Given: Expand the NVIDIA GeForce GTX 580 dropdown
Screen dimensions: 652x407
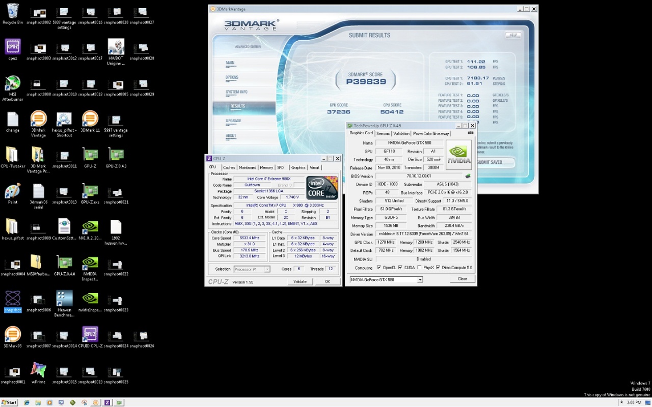Looking at the screenshot, I should [x=420, y=279].
